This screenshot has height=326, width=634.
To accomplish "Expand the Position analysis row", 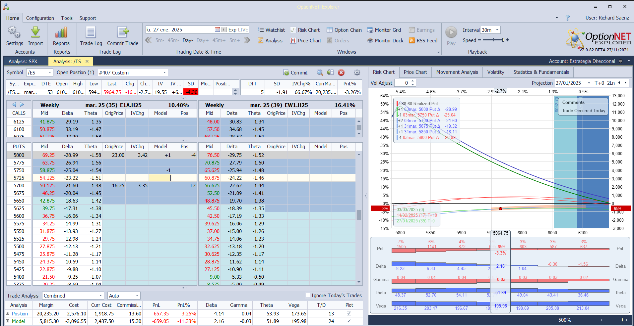I will tap(8, 313).
